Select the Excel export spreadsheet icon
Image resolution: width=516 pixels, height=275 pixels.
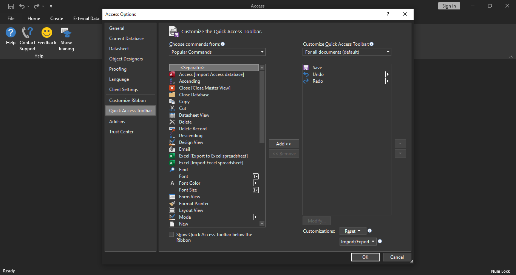click(172, 156)
